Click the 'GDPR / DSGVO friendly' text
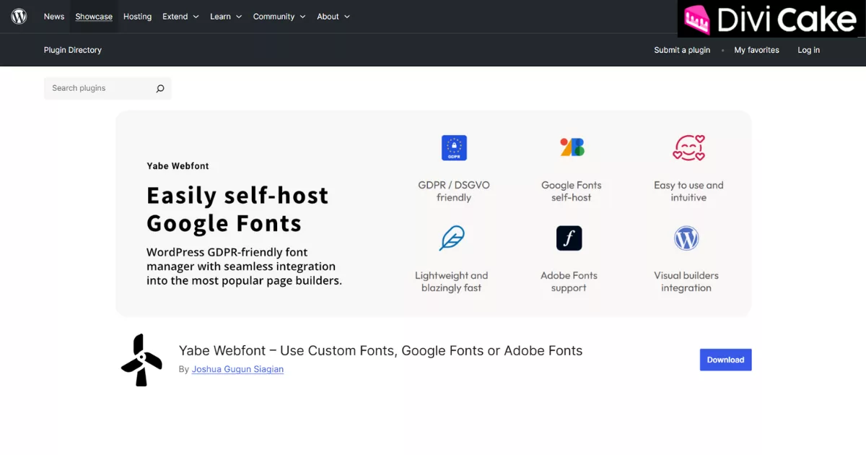Screen dimensions: 866x455 tap(454, 191)
